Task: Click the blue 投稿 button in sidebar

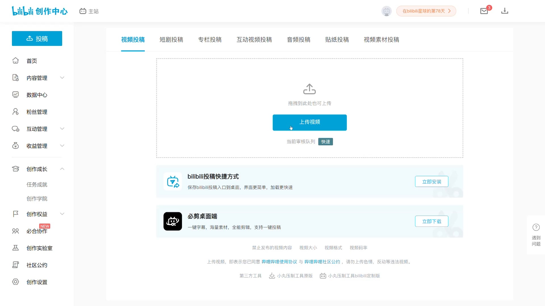Action: [x=37, y=39]
